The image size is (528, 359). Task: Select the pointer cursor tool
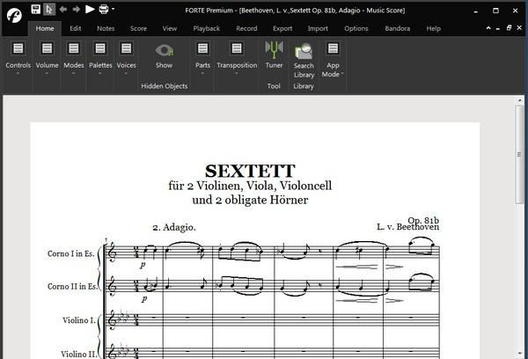(x=49, y=9)
